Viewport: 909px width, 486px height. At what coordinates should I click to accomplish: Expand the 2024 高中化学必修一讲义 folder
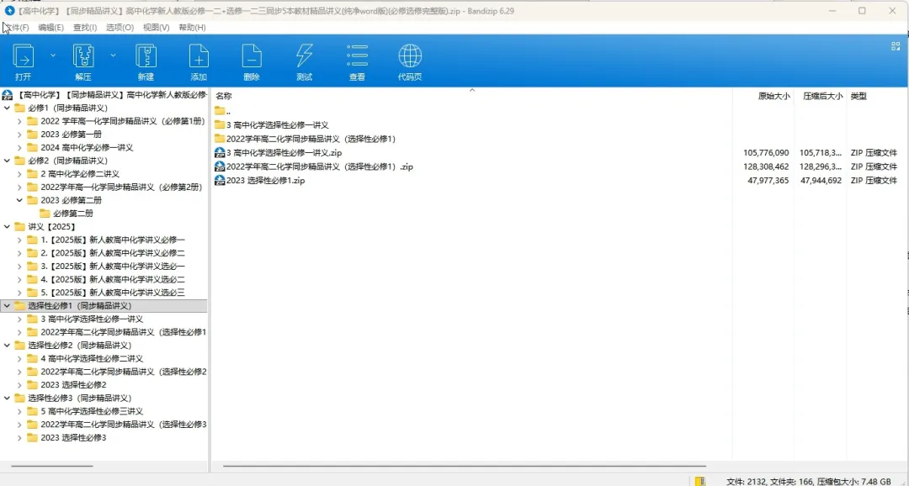click(x=19, y=148)
